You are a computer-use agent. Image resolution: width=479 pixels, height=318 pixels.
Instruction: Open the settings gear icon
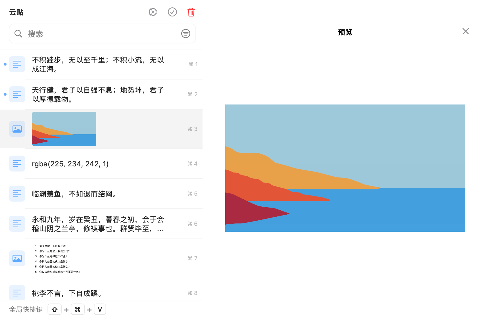point(153,12)
